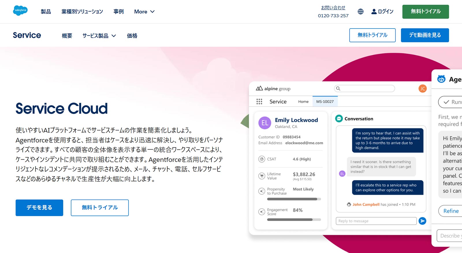The width and height of the screenshot is (462, 253).
Task: Click the Lifetime Value cart icon
Action: coord(262,176)
